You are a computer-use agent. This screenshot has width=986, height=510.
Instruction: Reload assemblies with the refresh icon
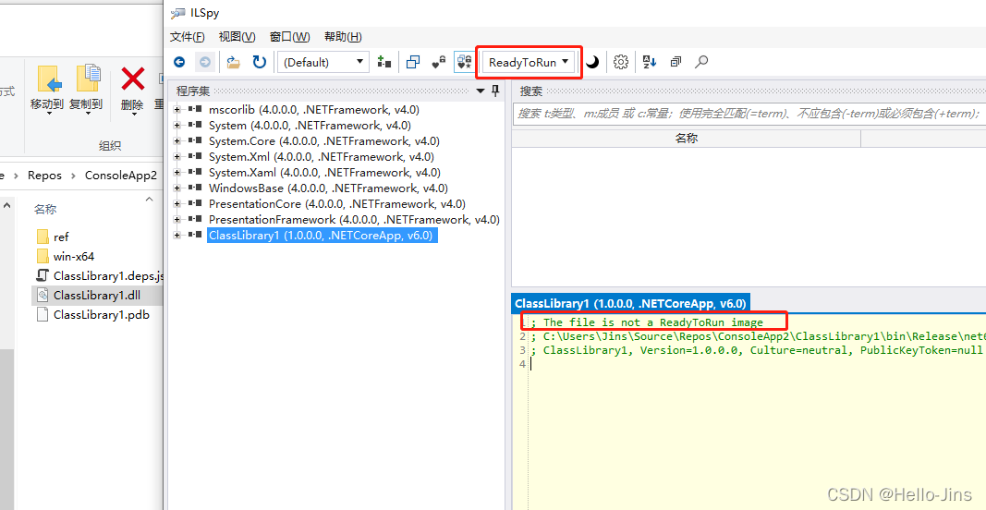tap(259, 62)
